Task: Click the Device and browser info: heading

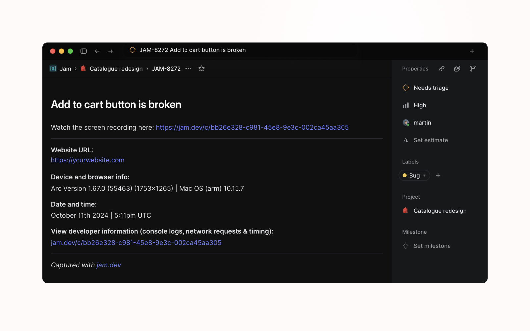Action: (x=90, y=177)
